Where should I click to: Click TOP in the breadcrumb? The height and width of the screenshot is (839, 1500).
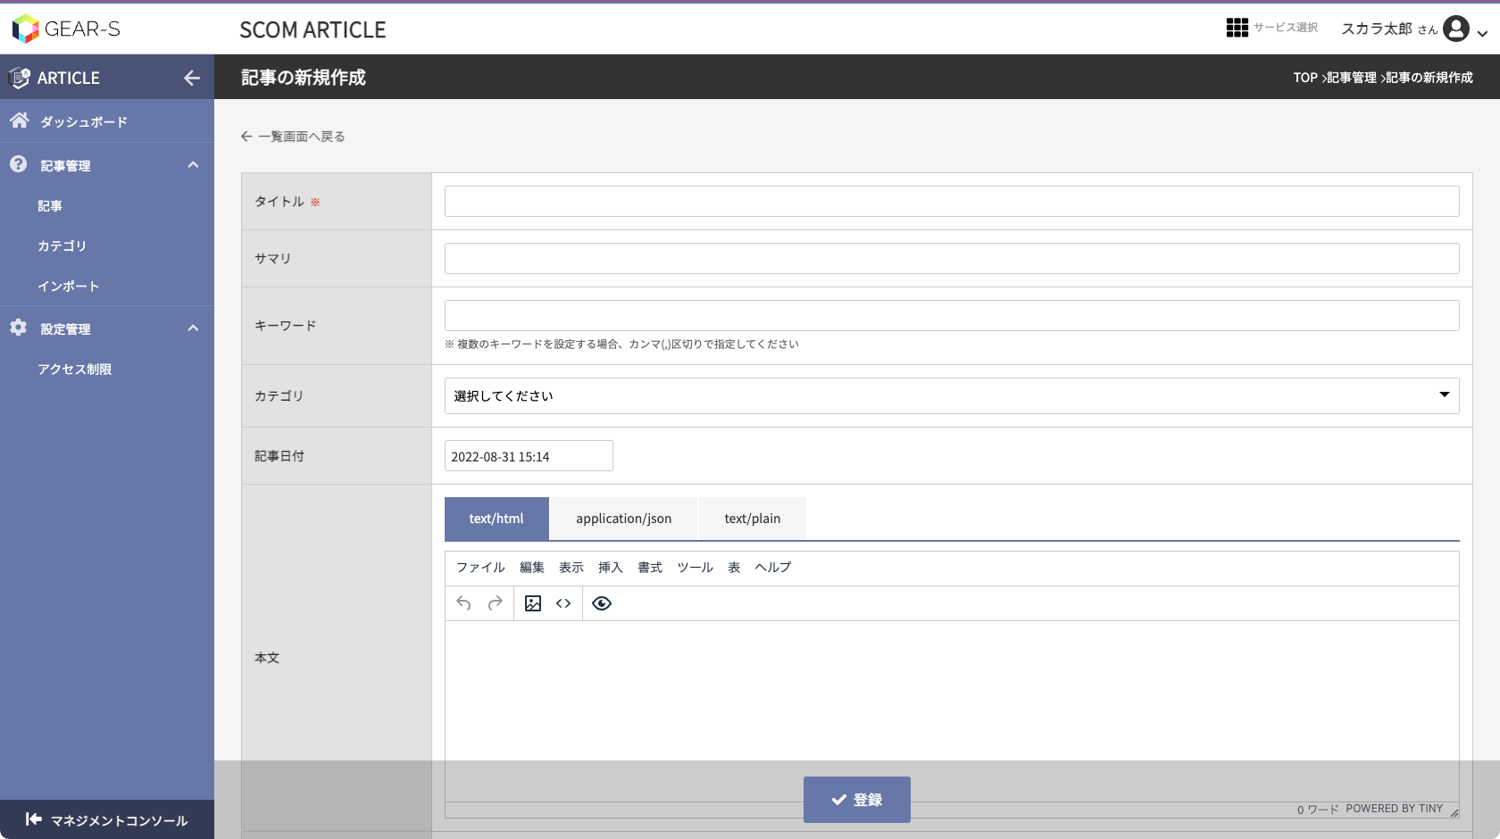(1305, 78)
